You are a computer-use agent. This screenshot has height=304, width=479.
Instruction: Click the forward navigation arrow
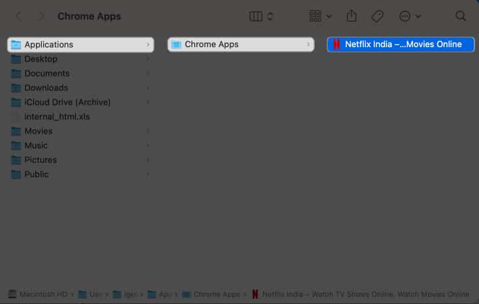pos(41,16)
